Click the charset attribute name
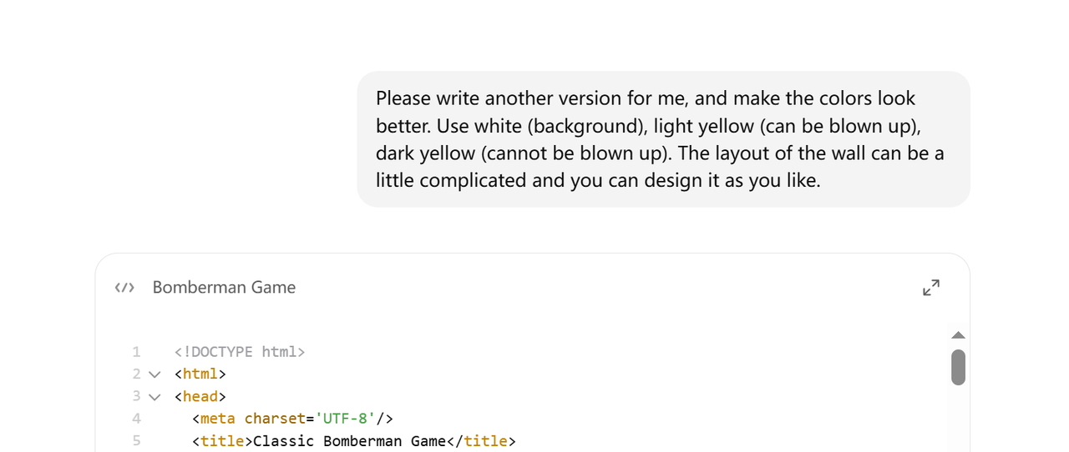 [274, 419]
